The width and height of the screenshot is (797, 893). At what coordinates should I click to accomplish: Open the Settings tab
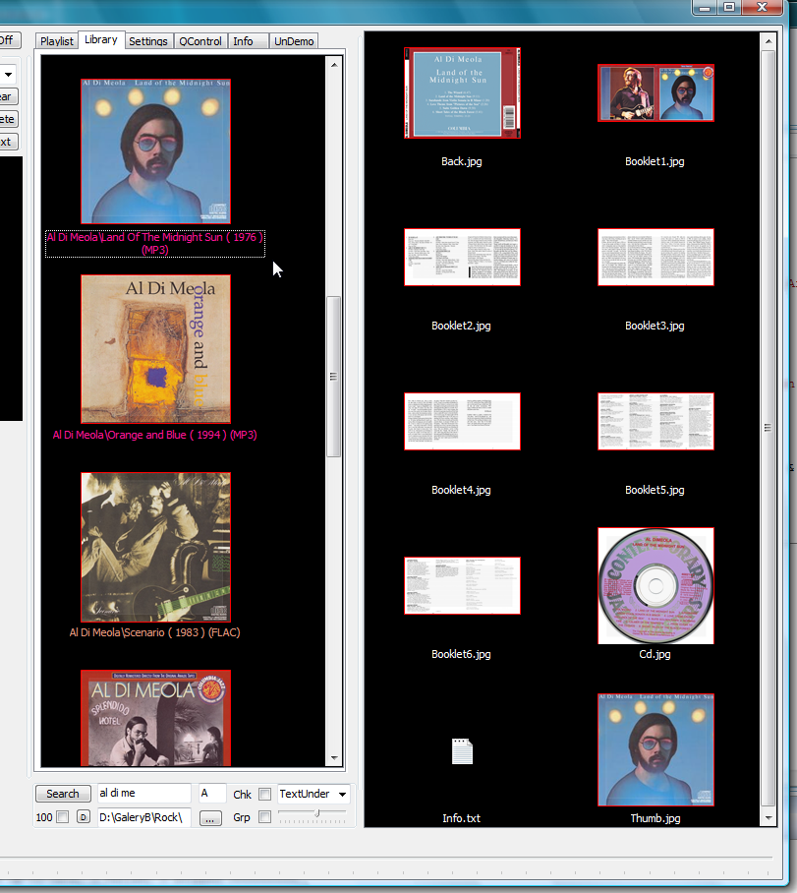coord(148,41)
